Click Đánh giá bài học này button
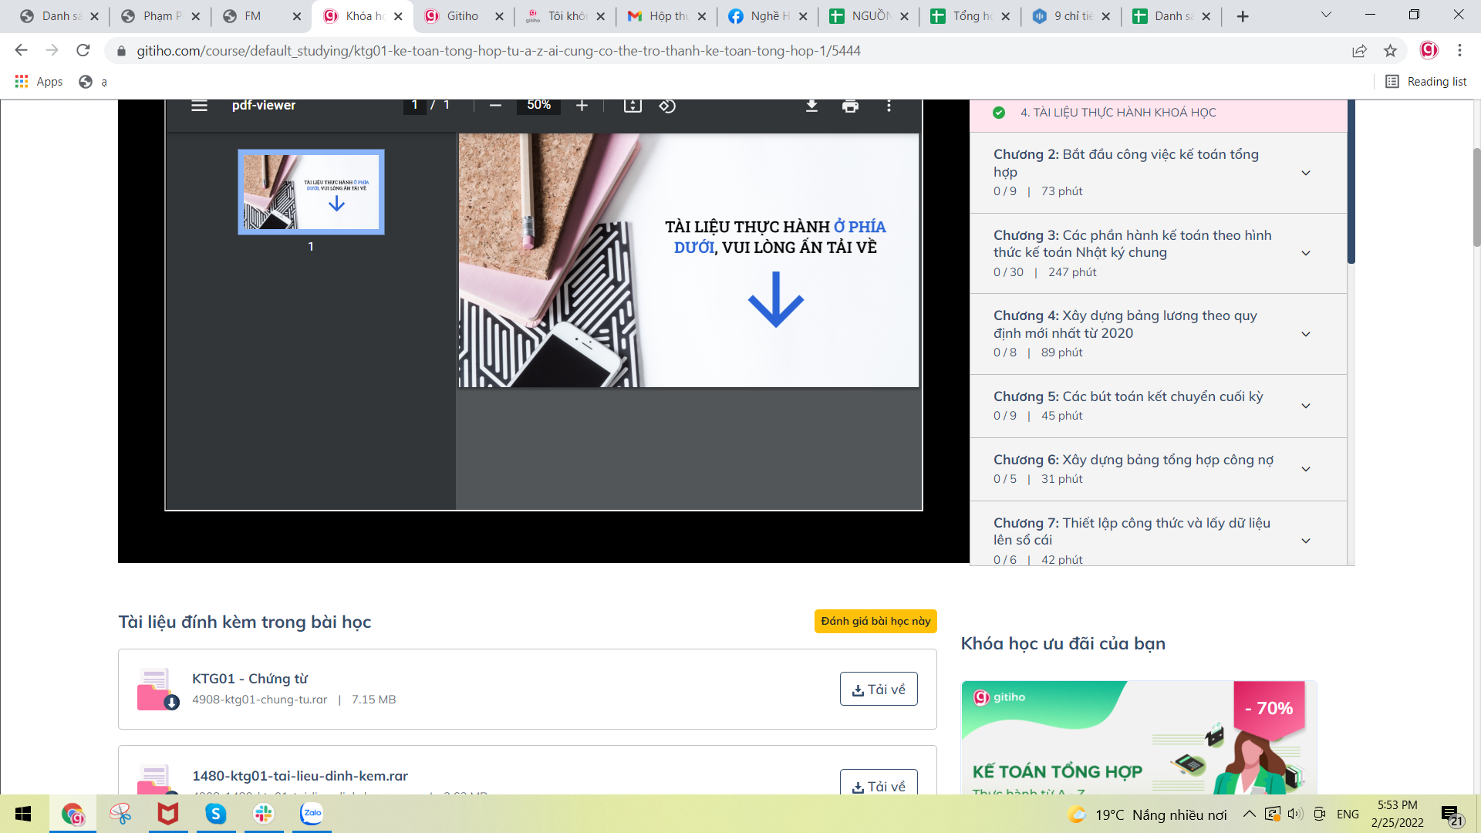This screenshot has height=833, width=1481. [875, 622]
